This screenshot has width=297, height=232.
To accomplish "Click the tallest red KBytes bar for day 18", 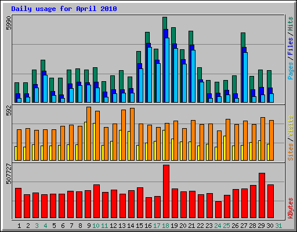I will [x=166, y=191].
